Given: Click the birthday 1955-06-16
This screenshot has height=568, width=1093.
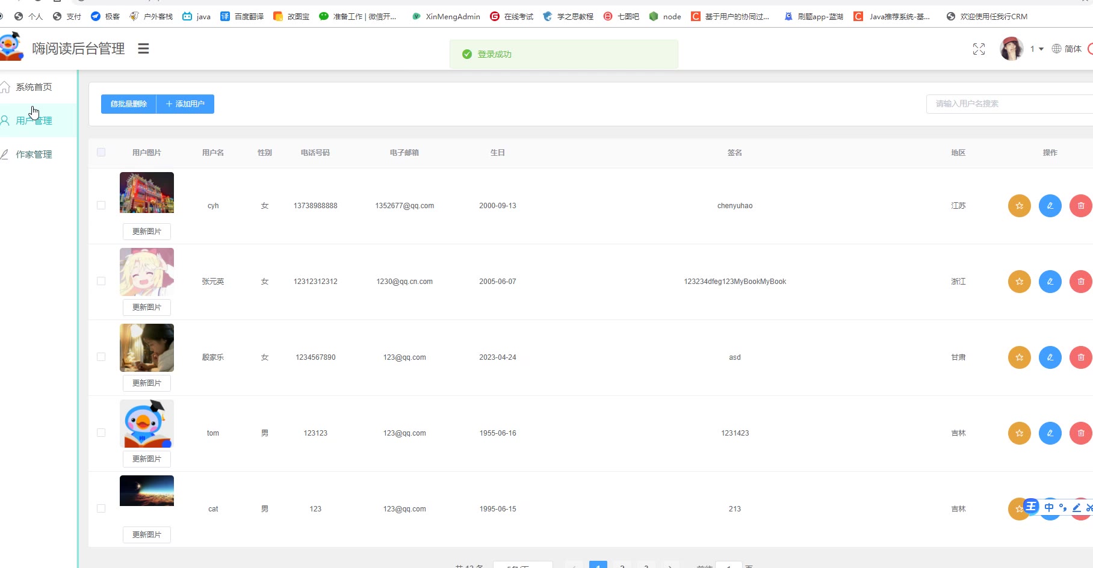Looking at the screenshot, I should (498, 433).
